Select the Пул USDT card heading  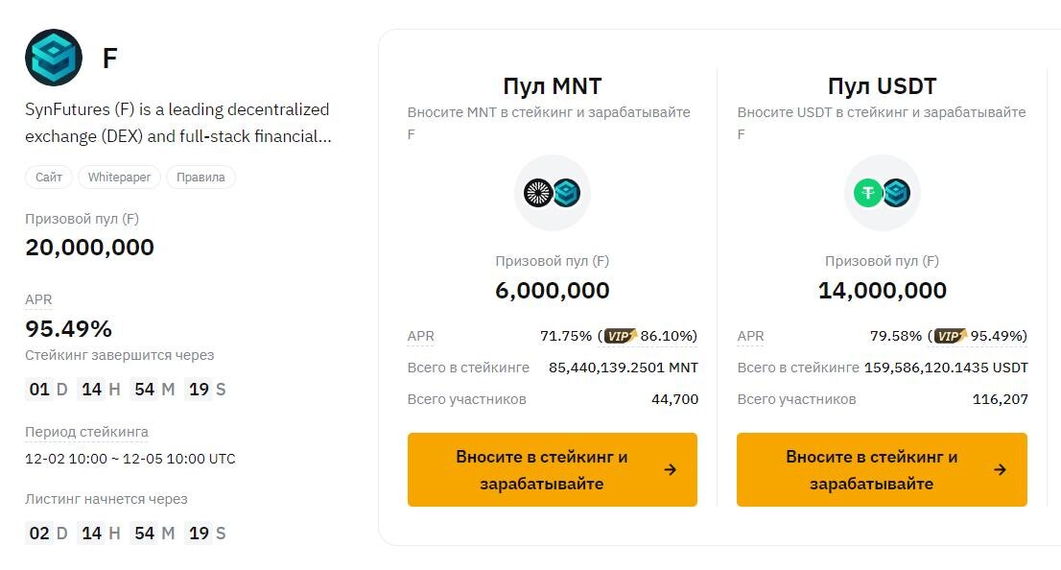(882, 85)
